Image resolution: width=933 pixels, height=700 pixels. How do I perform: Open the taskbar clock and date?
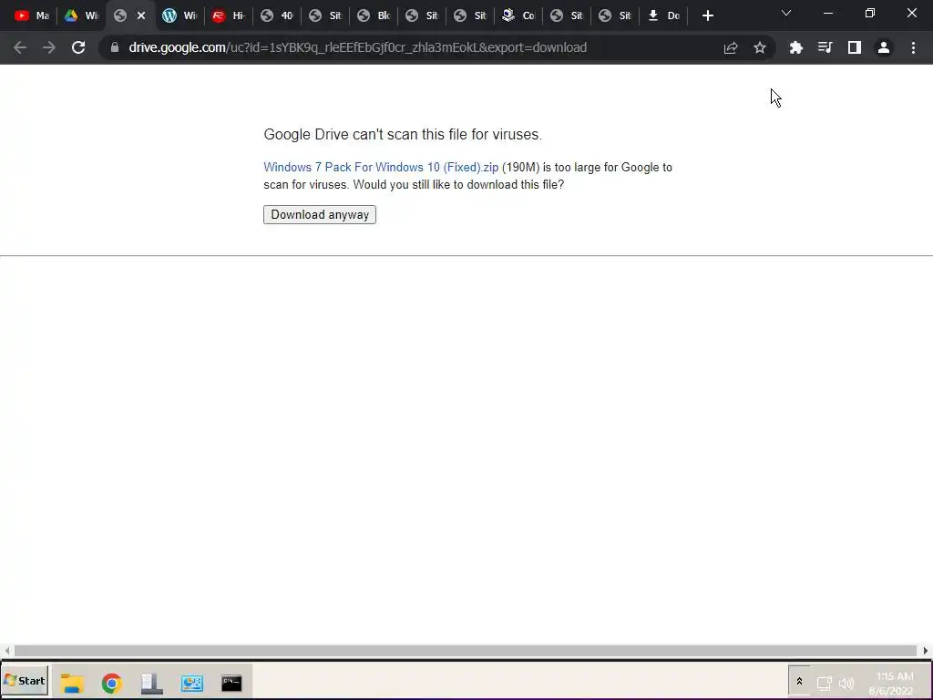point(893,684)
